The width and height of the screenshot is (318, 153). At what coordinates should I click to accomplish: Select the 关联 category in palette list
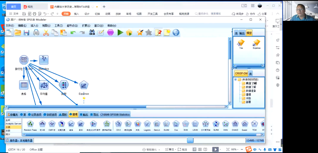coord(8,131)
